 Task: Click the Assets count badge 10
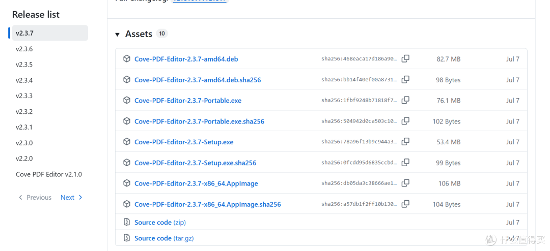(x=162, y=34)
